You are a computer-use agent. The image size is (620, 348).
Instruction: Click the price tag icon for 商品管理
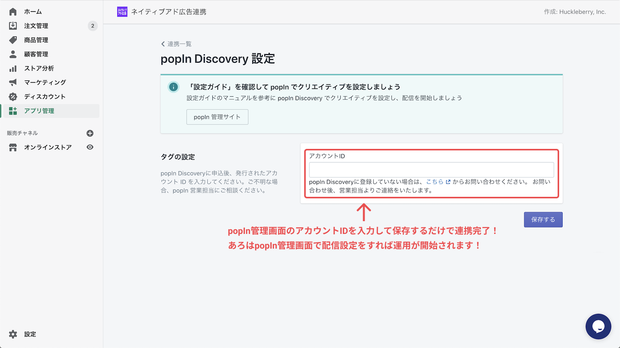[14, 40]
